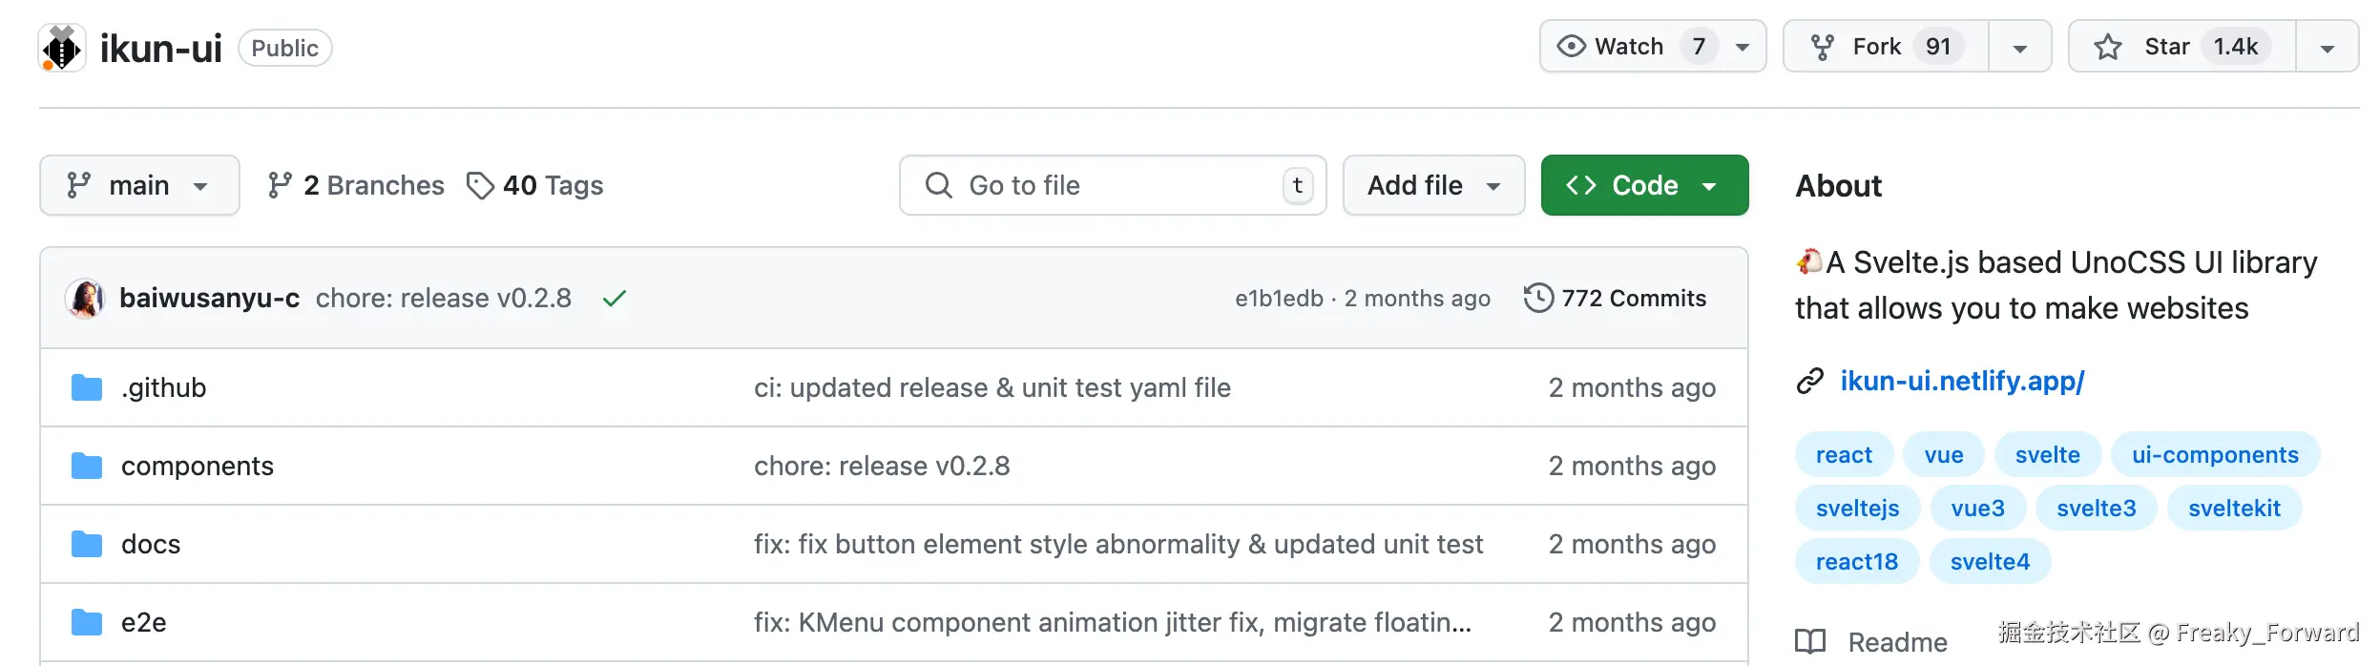
Task: Focus the Go to file search field
Action: [1113, 185]
